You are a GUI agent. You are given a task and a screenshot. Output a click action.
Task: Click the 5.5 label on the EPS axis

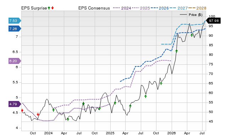pyautogui.click(x=15, y=82)
